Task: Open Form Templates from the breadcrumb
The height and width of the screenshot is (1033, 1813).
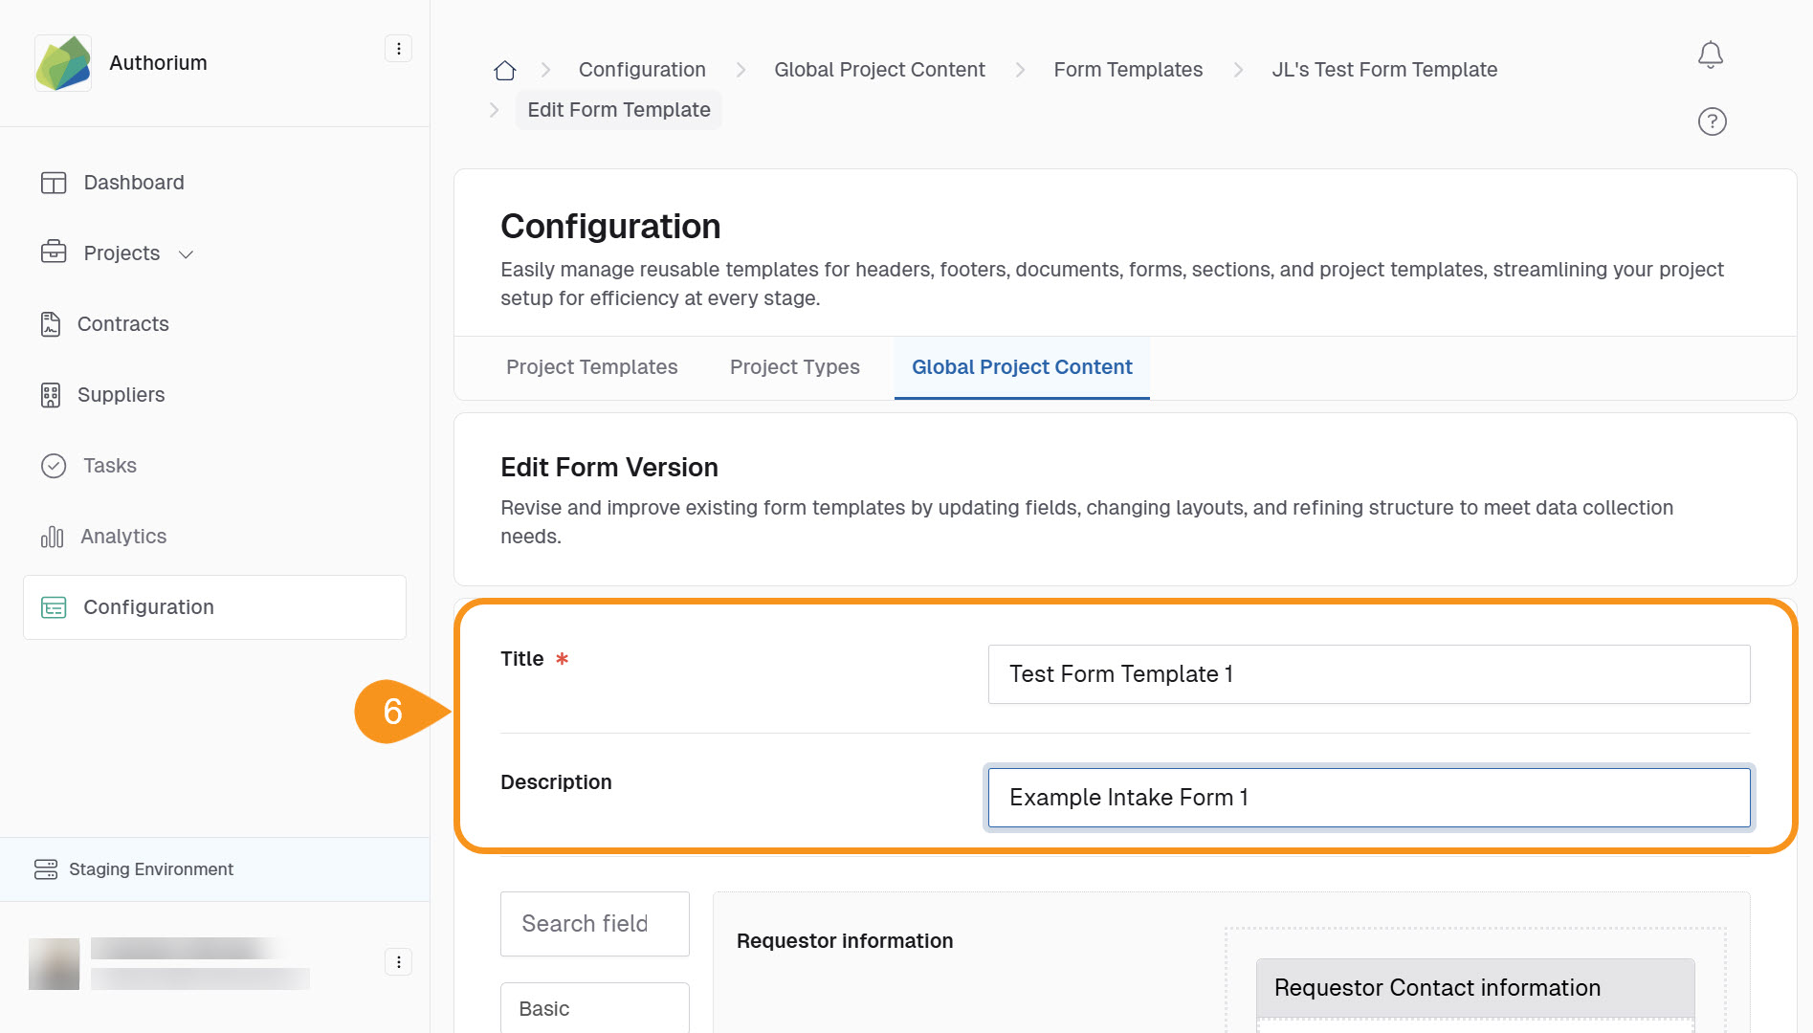Action: click(1128, 69)
